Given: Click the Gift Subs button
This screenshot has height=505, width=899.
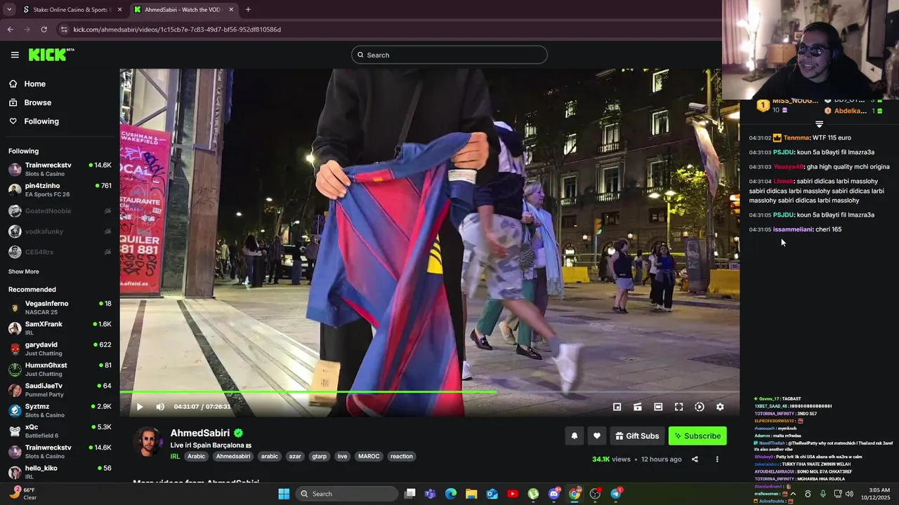Looking at the screenshot, I should coord(637,436).
